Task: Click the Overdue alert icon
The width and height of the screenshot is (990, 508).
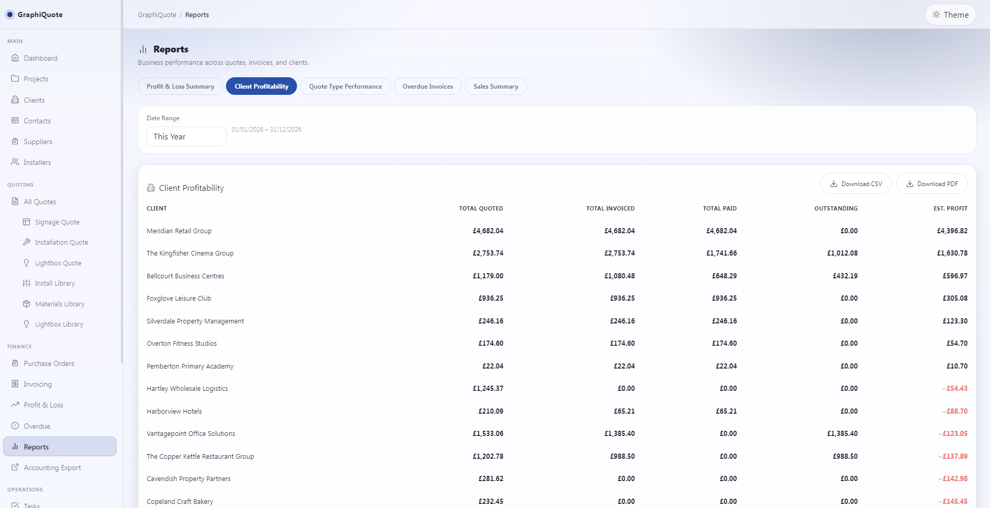Action: 15,426
